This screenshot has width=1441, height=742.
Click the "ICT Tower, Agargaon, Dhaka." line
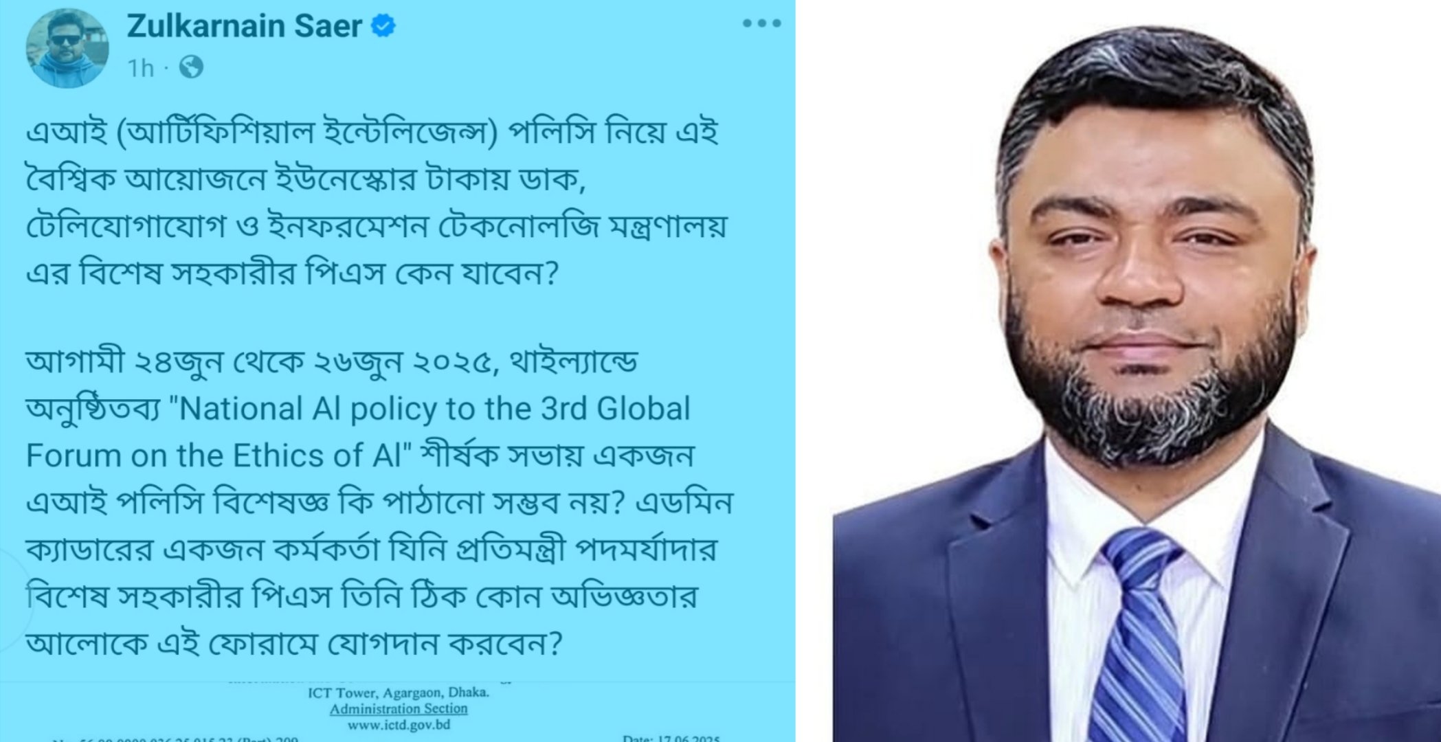[x=399, y=693]
